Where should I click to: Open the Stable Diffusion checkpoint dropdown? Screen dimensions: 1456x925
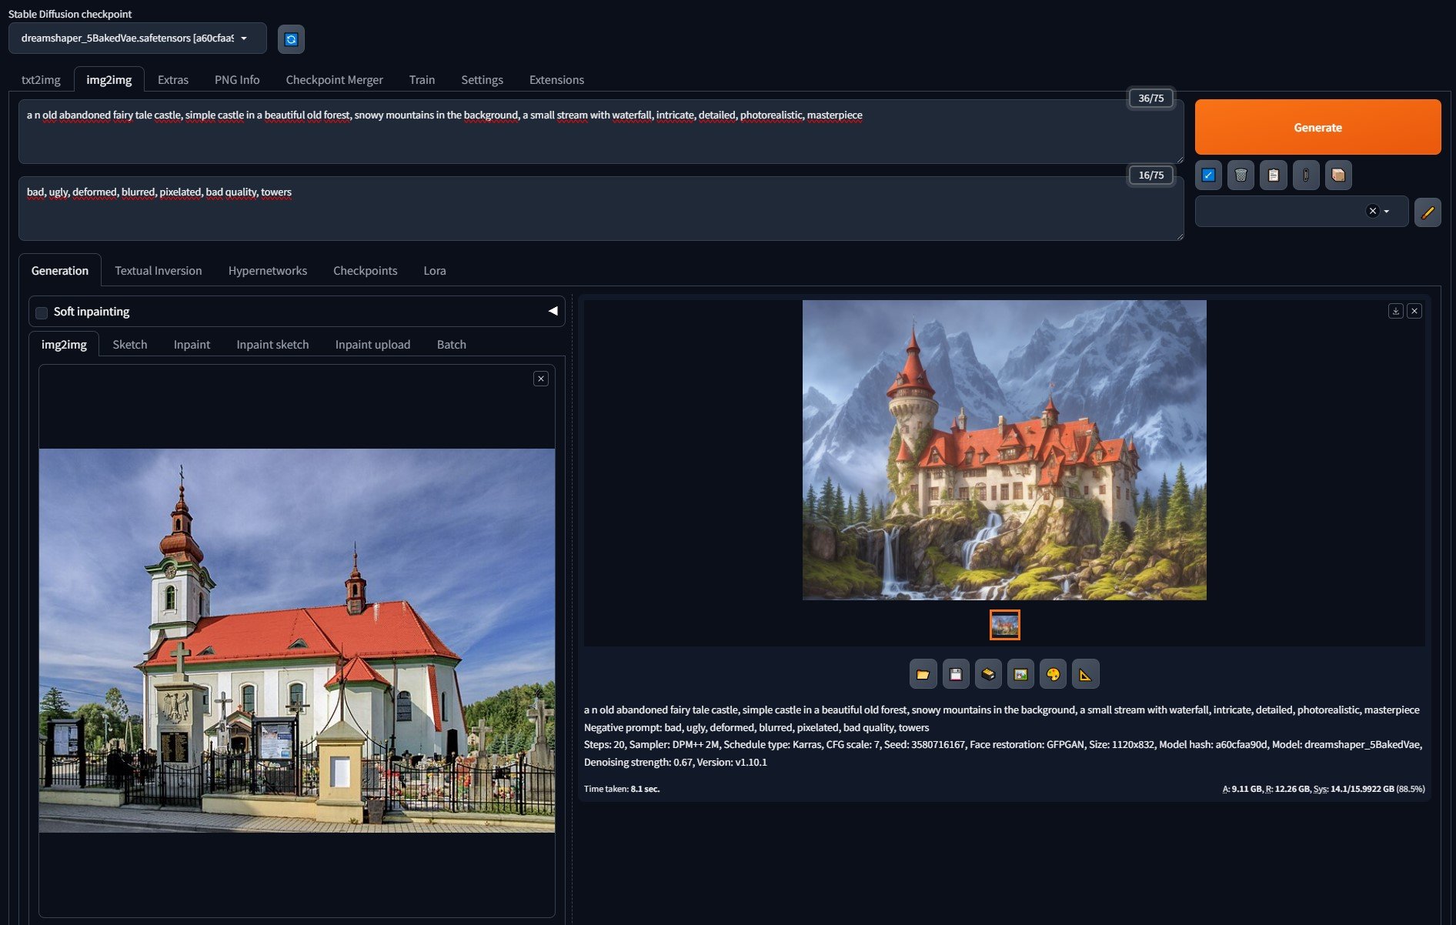pyautogui.click(x=137, y=38)
